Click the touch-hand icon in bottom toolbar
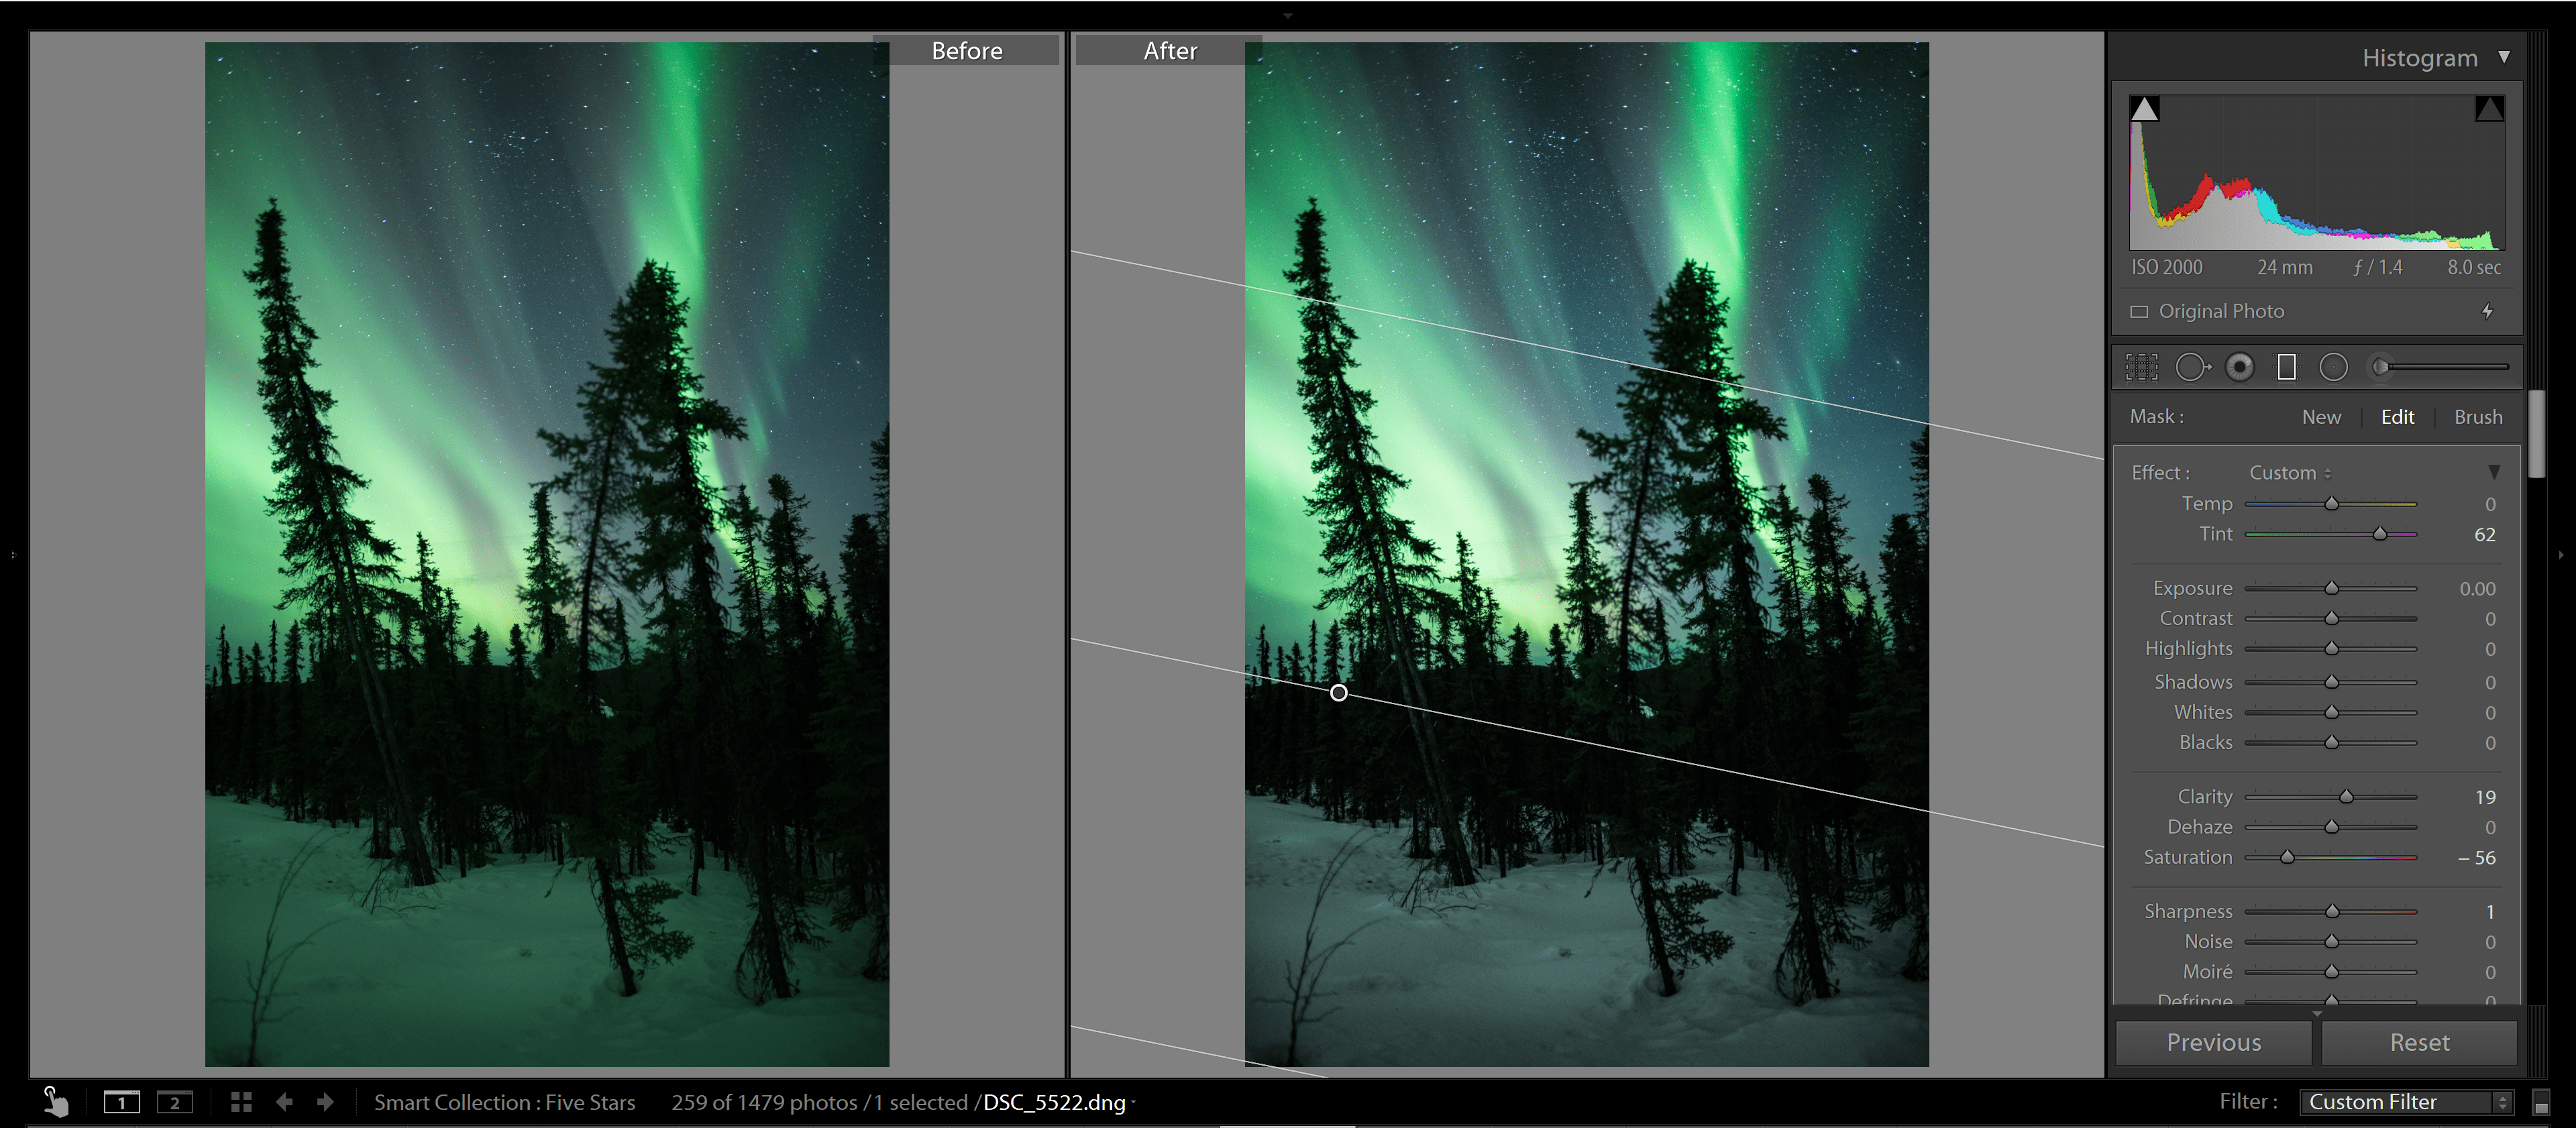This screenshot has height=1128, width=2576. tap(55, 1102)
